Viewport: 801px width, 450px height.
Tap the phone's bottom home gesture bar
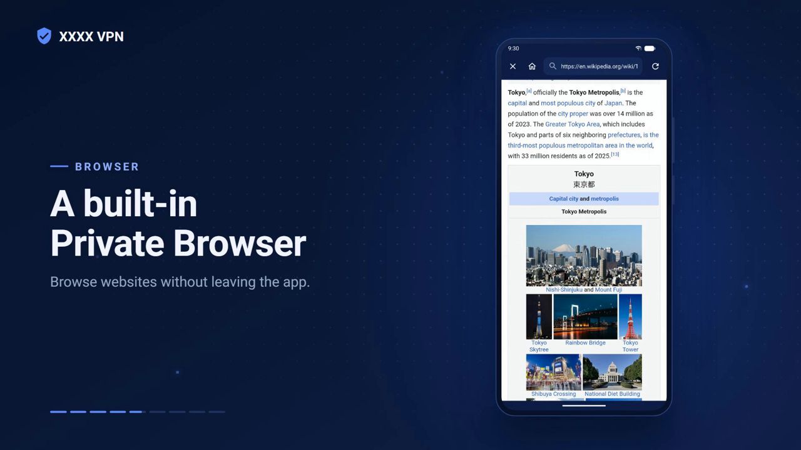click(x=584, y=405)
